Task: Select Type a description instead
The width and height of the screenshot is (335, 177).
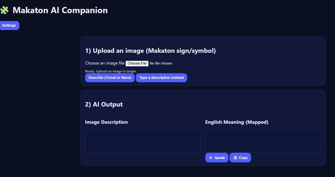Action: (161, 78)
